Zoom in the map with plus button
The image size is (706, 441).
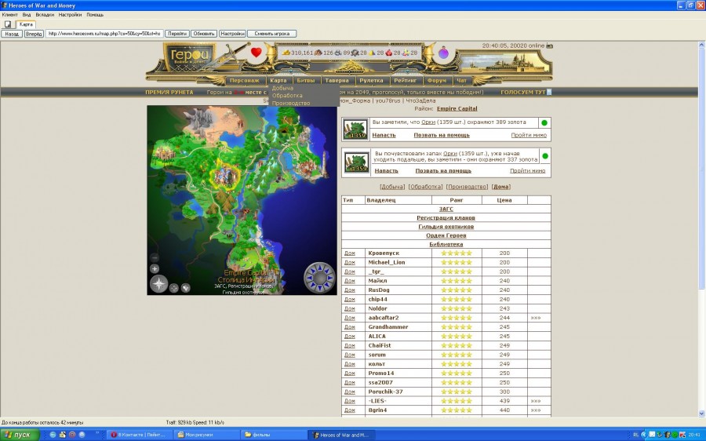pyautogui.click(x=155, y=269)
